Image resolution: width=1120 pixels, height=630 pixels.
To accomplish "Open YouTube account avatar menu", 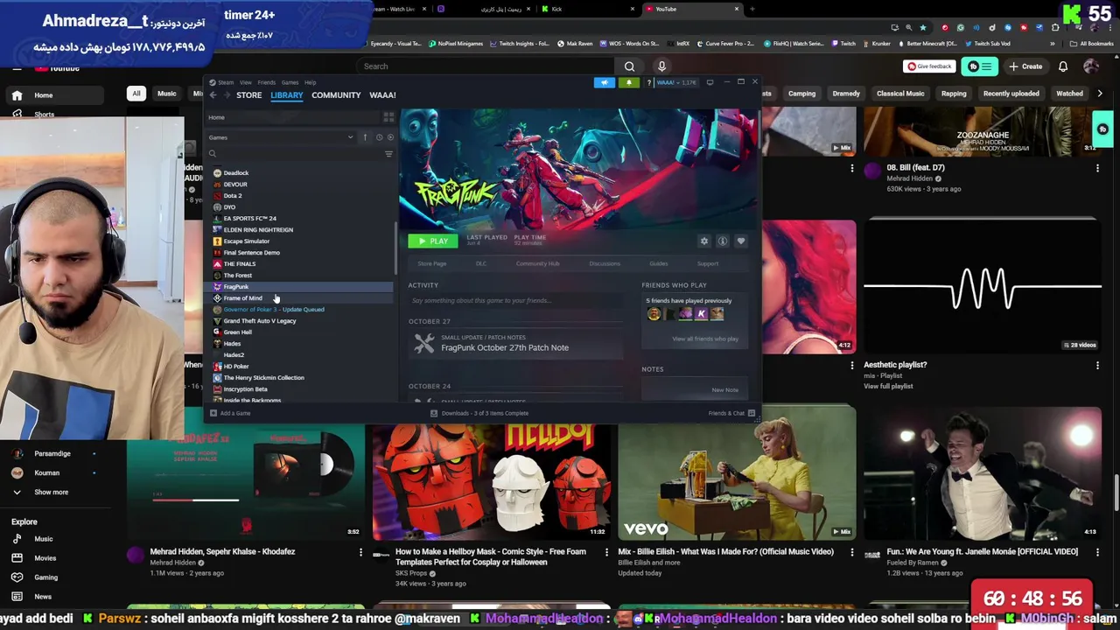I will tap(1090, 66).
